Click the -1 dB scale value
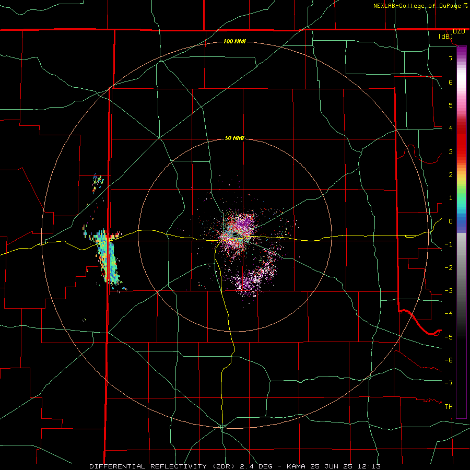The image size is (470, 470). 449,244
